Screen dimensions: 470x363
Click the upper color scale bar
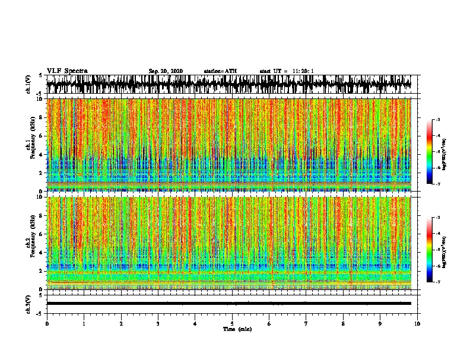pos(430,152)
